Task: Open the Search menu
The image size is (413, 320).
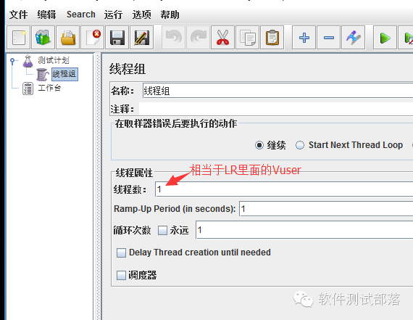Action: pyautogui.click(x=81, y=15)
